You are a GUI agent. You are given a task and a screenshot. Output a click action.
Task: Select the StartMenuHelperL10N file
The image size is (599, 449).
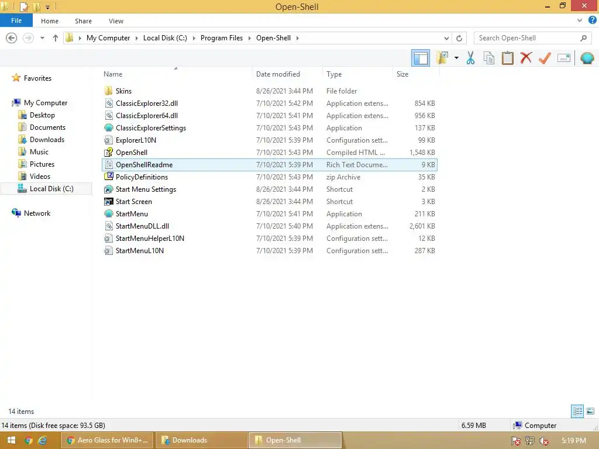point(269,239)
